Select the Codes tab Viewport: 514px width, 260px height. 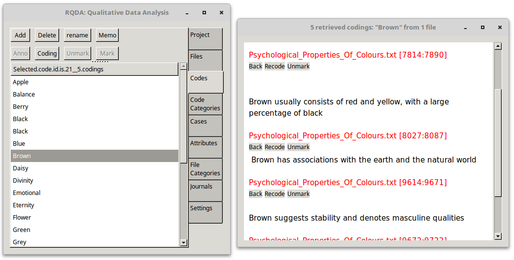coord(206,82)
